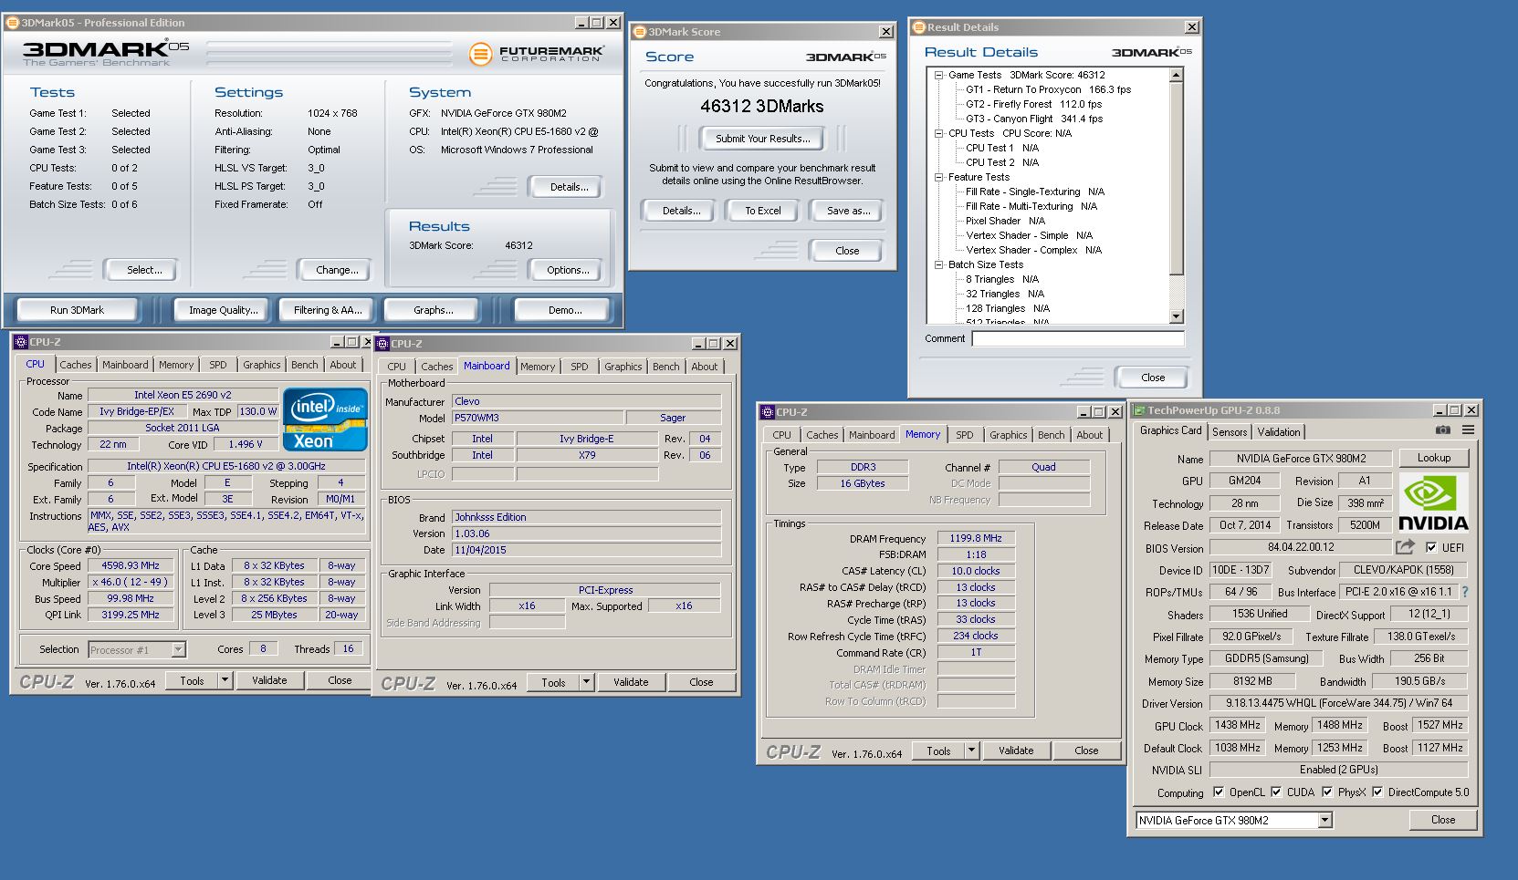Click Validate in CPU-Z Memory window
This screenshot has width=1518, height=880.
1016,751
